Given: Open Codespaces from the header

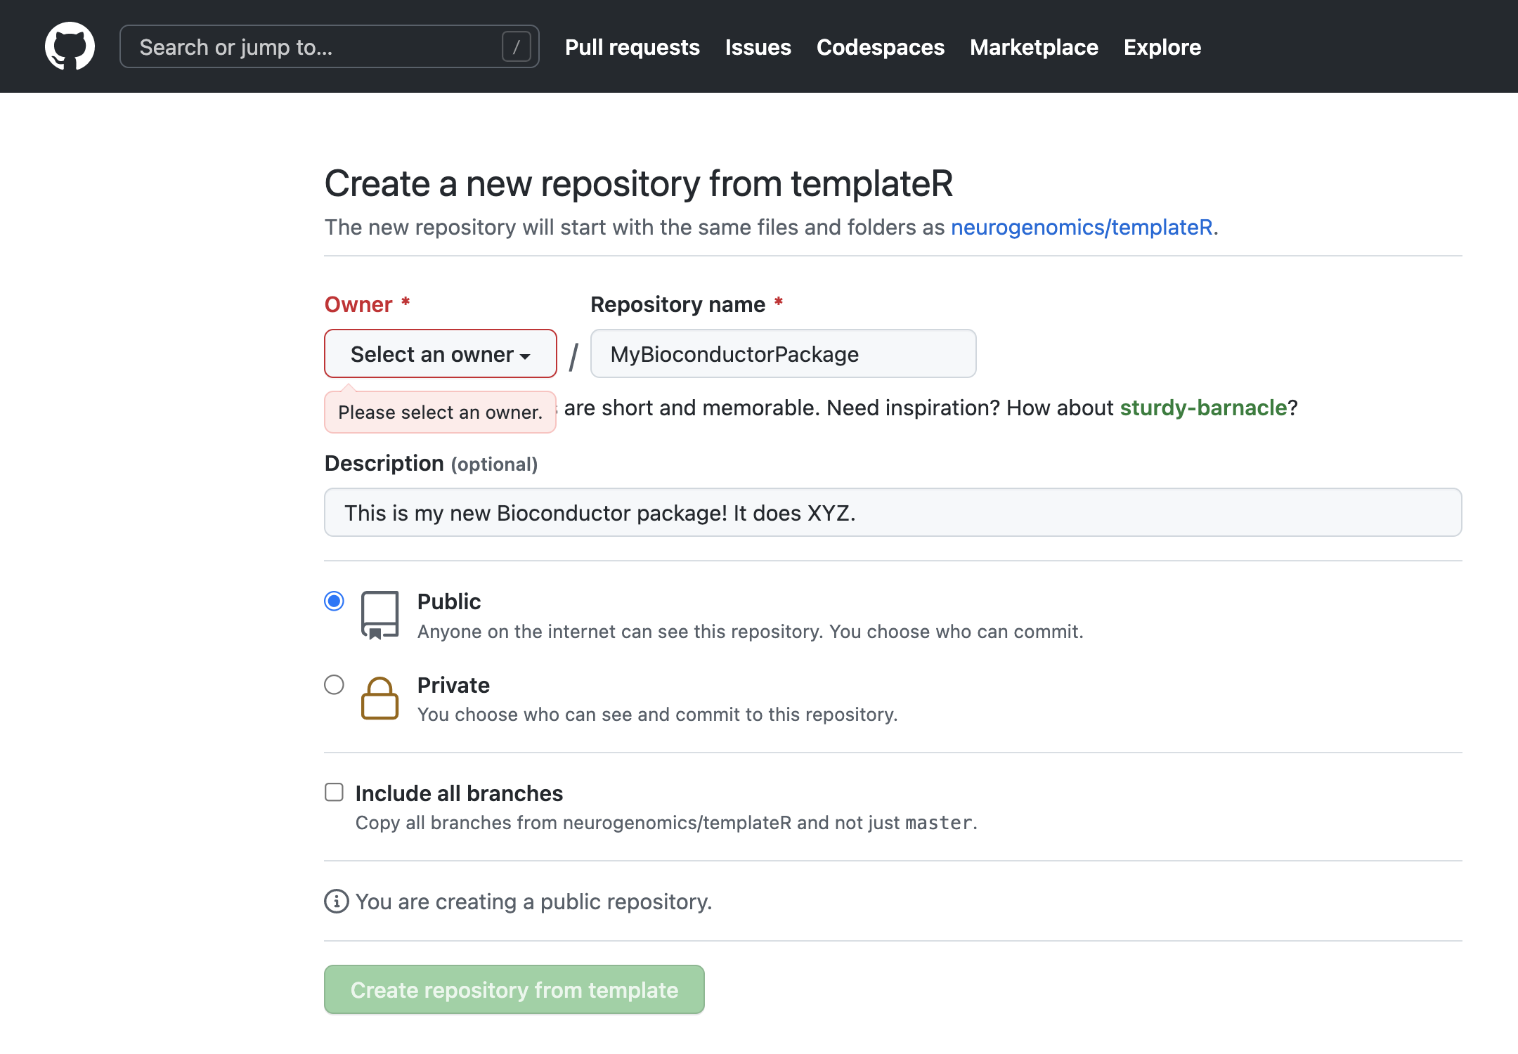Looking at the screenshot, I should [880, 47].
